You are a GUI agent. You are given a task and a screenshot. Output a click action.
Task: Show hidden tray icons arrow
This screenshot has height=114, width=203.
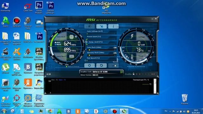pyautogui.click(x=170, y=111)
